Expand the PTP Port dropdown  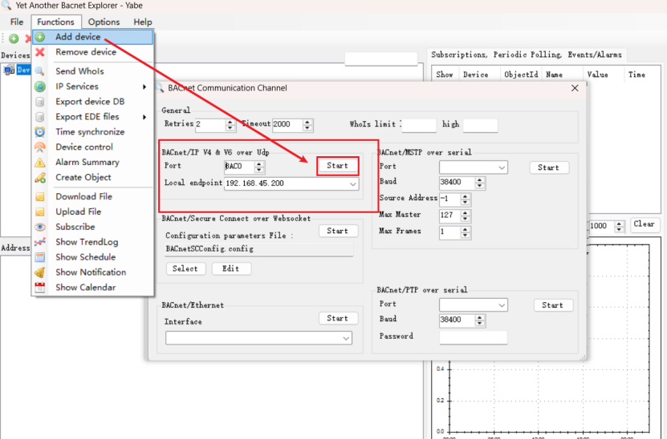pyautogui.click(x=502, y=305)
